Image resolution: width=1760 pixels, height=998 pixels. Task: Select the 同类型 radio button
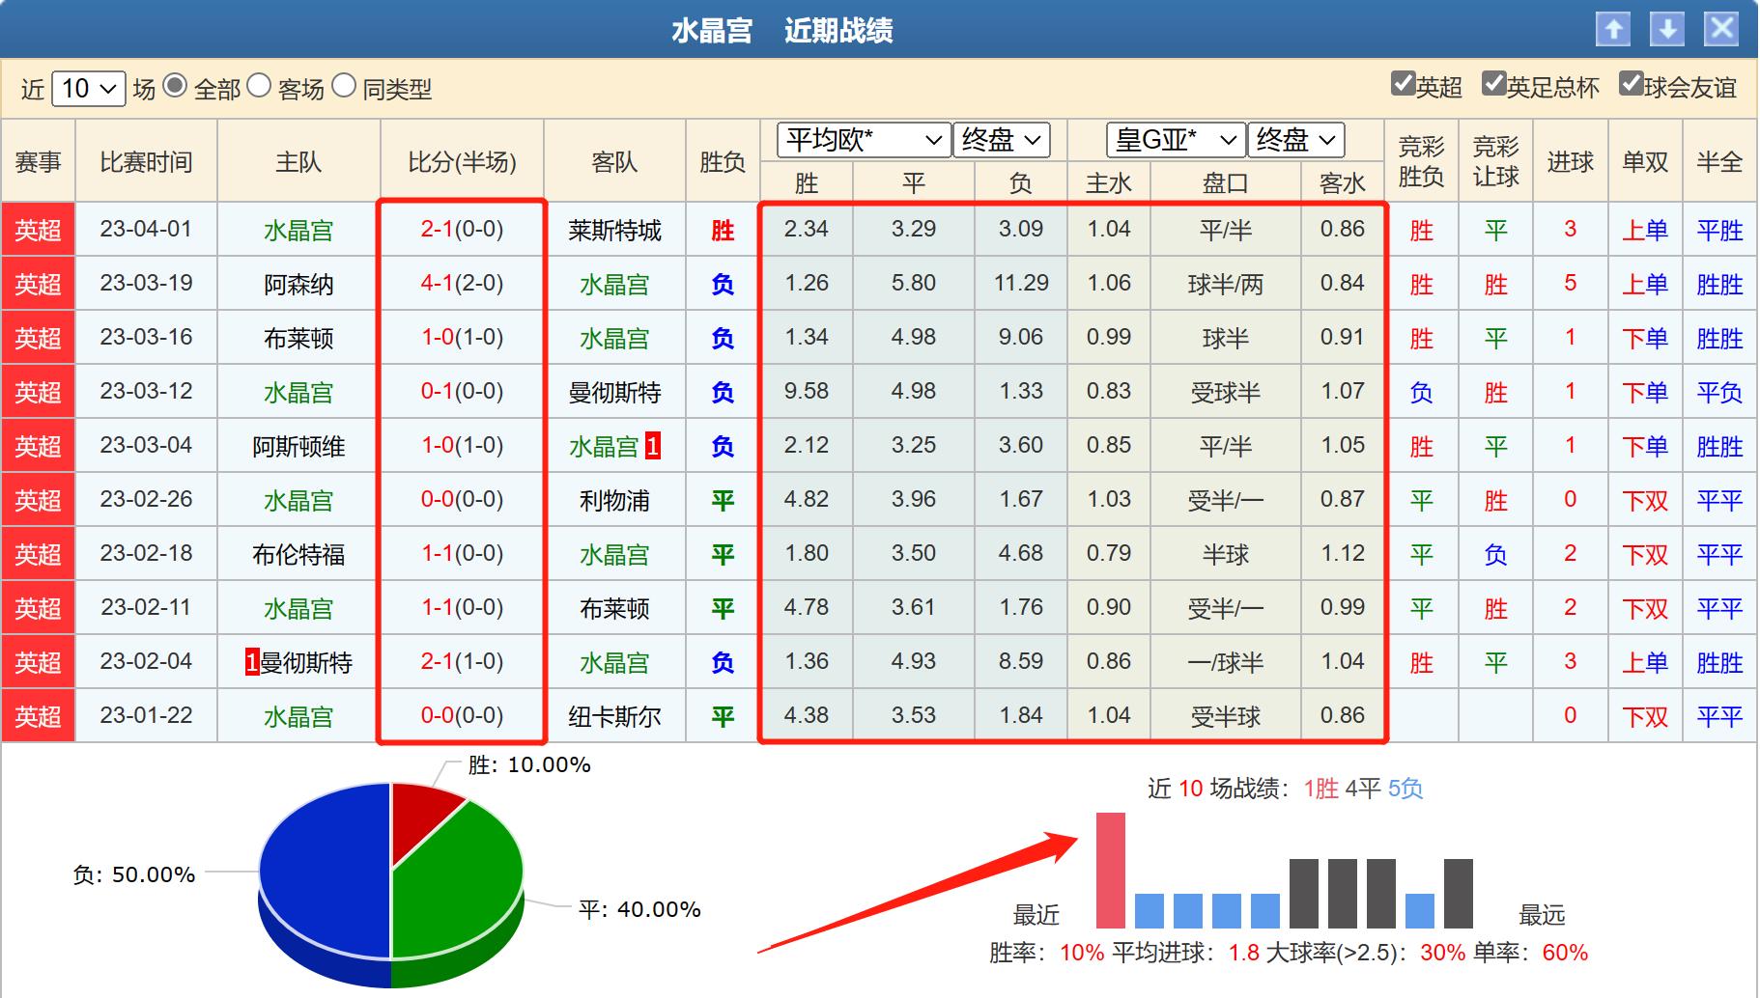pos(343,87)
